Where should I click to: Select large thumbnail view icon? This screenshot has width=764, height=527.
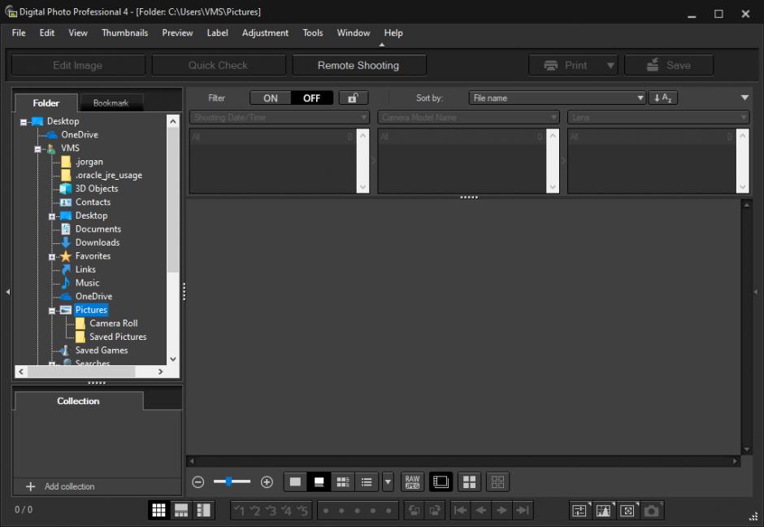point(295,482)
